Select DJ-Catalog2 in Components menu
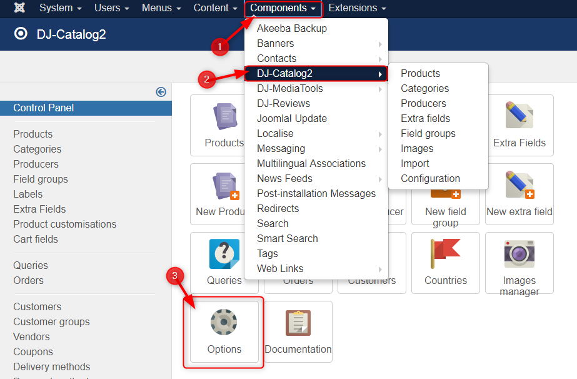Screen dimensions: 577x379 (316, 73)
